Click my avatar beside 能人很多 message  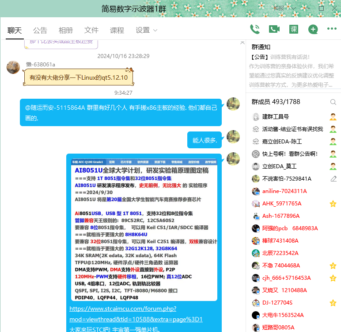click(233, 137)
